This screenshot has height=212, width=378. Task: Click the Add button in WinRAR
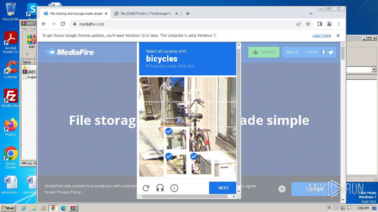(x=32, y=42)
